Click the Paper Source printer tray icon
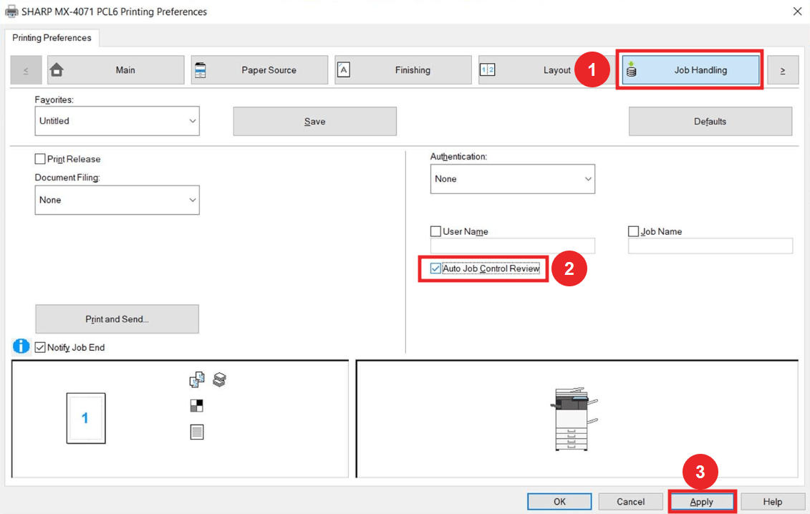Viewport: 810px width, 514px height. pyautogui.click(x=201, y=69)
